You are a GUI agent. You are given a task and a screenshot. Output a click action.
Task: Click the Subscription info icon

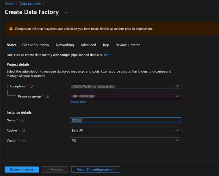pos(31,86)
